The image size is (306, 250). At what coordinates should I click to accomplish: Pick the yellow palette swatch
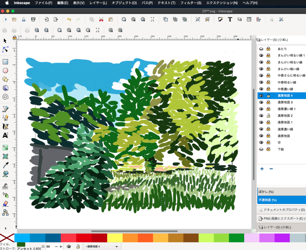(x=115, y=238)
